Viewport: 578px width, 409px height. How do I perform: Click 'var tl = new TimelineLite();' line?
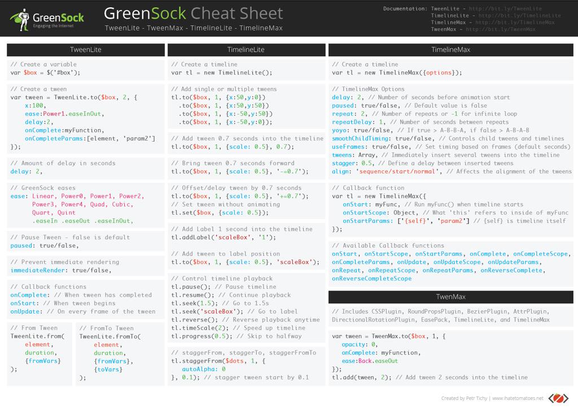coord(221,73)
